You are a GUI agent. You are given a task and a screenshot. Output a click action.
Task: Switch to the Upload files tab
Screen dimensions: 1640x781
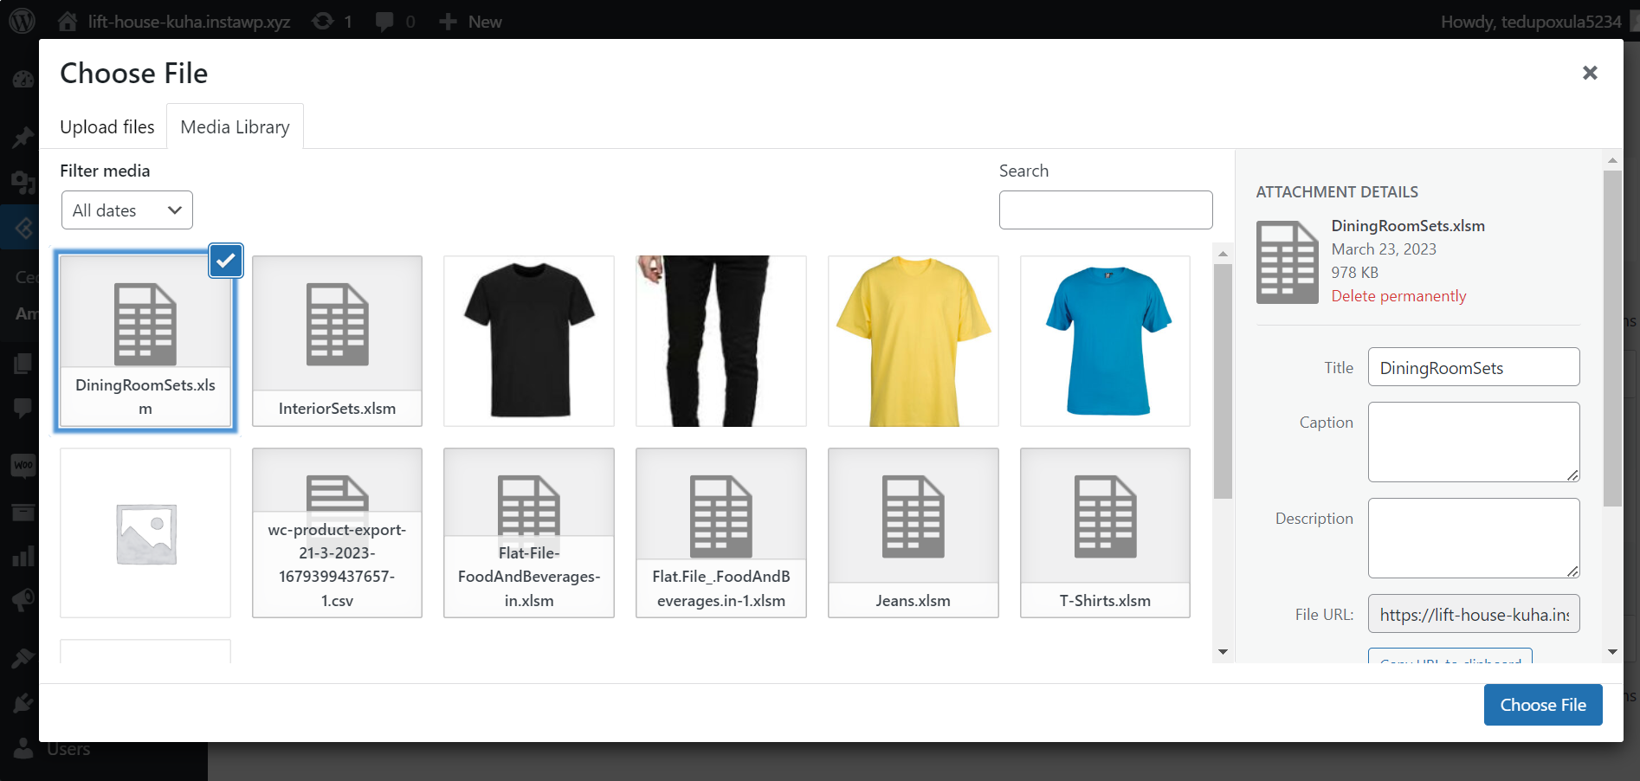(107, 126)
